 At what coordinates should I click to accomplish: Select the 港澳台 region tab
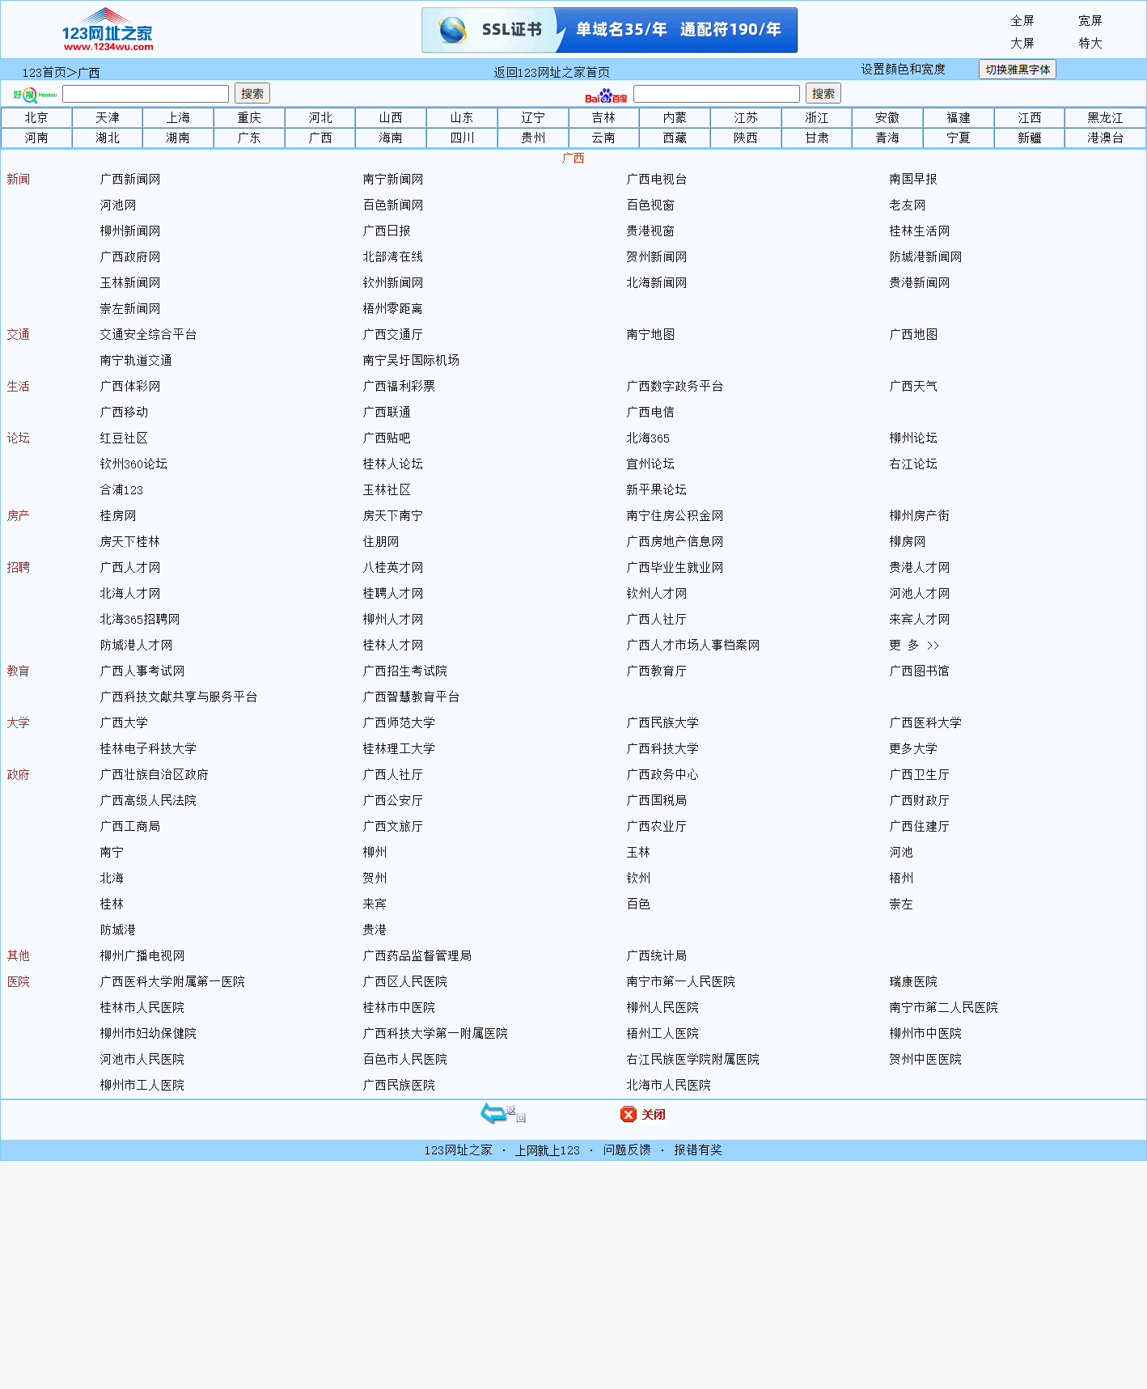pos(1104,138)
